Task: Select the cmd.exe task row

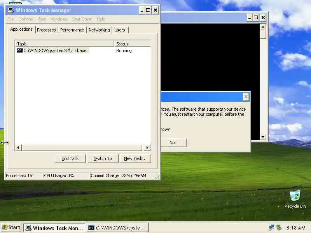Action: pos(83,50)
